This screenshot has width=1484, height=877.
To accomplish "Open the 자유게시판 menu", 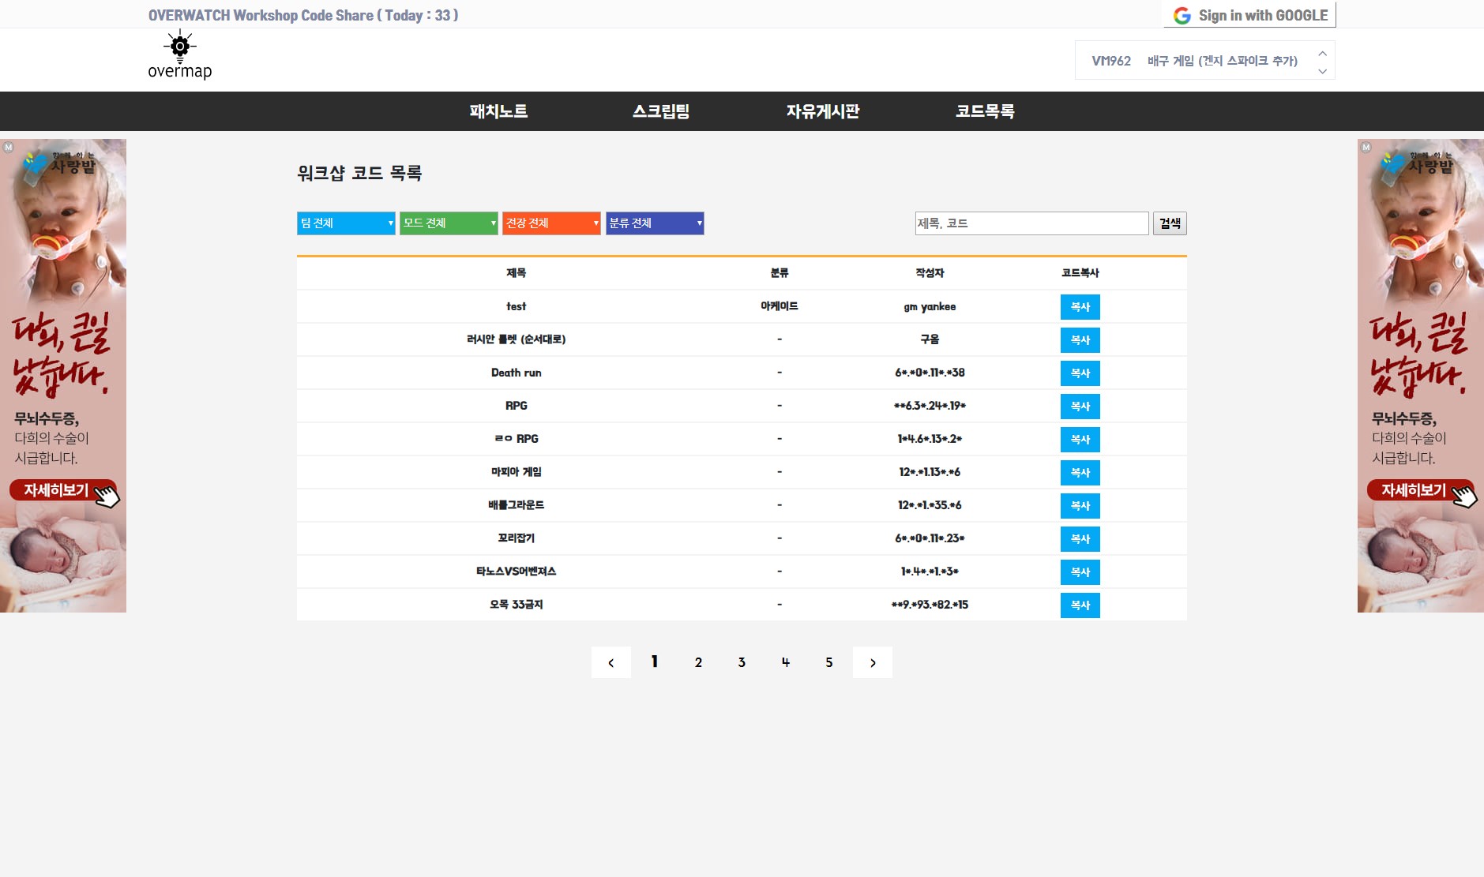I will coord(823,111).
